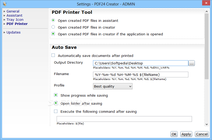Click the command input field below Execute option

pyautogui.click(x=124, y=119)
